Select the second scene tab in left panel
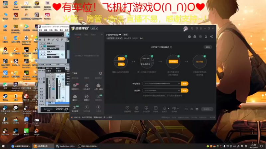Image resolution: width=266 pixels, height=149 pixels. pyautogui.click(x=86, y=35)
